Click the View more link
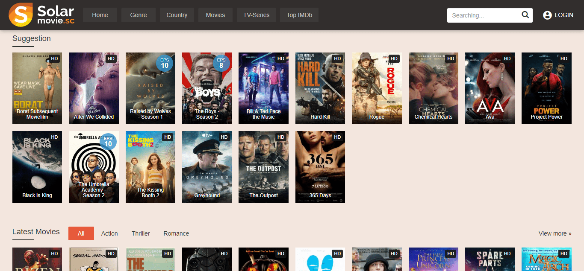Image resolution: width=584 pixels, height=271 pixels. coord(555,233)
